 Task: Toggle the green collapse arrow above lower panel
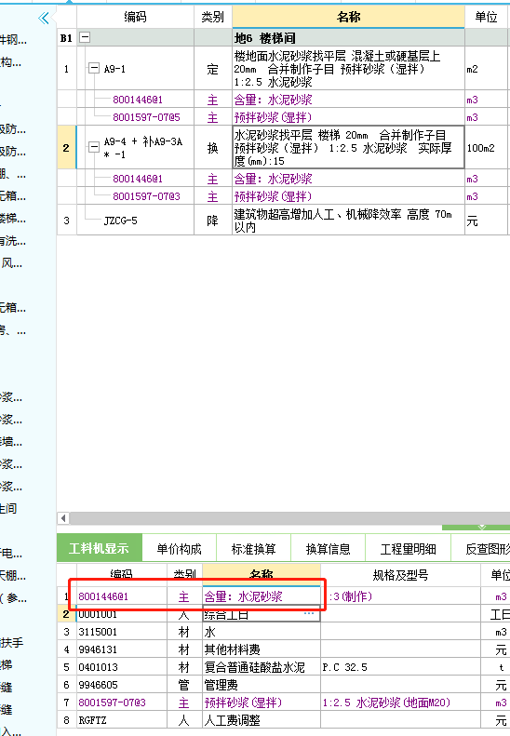tap(482, 528)
